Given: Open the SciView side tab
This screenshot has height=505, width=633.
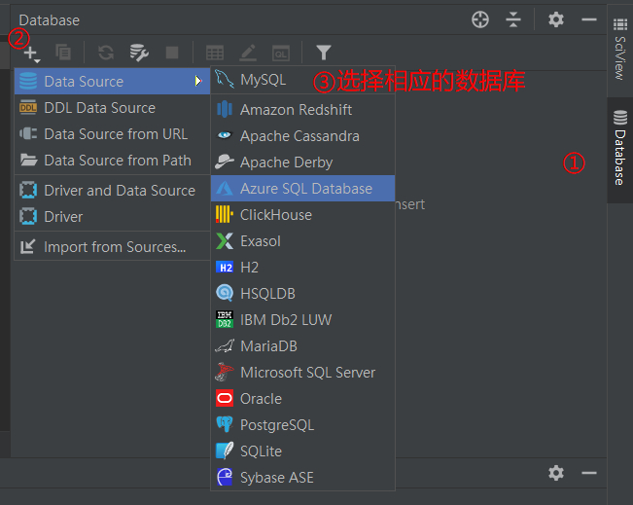Looking at the screenshot, I should [x=619, y=50].
